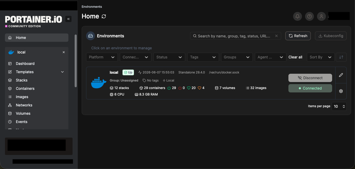
Task: Open local environment settings gear icon
Action: point(341,91)
